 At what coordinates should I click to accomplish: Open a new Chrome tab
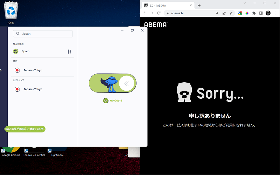coord(199,6)
